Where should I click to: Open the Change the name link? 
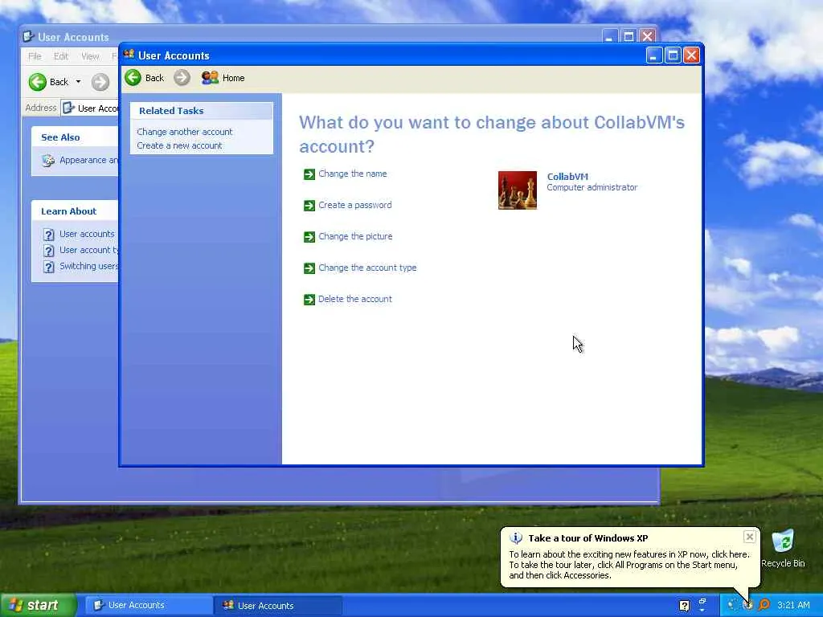(x=353, y=174)
